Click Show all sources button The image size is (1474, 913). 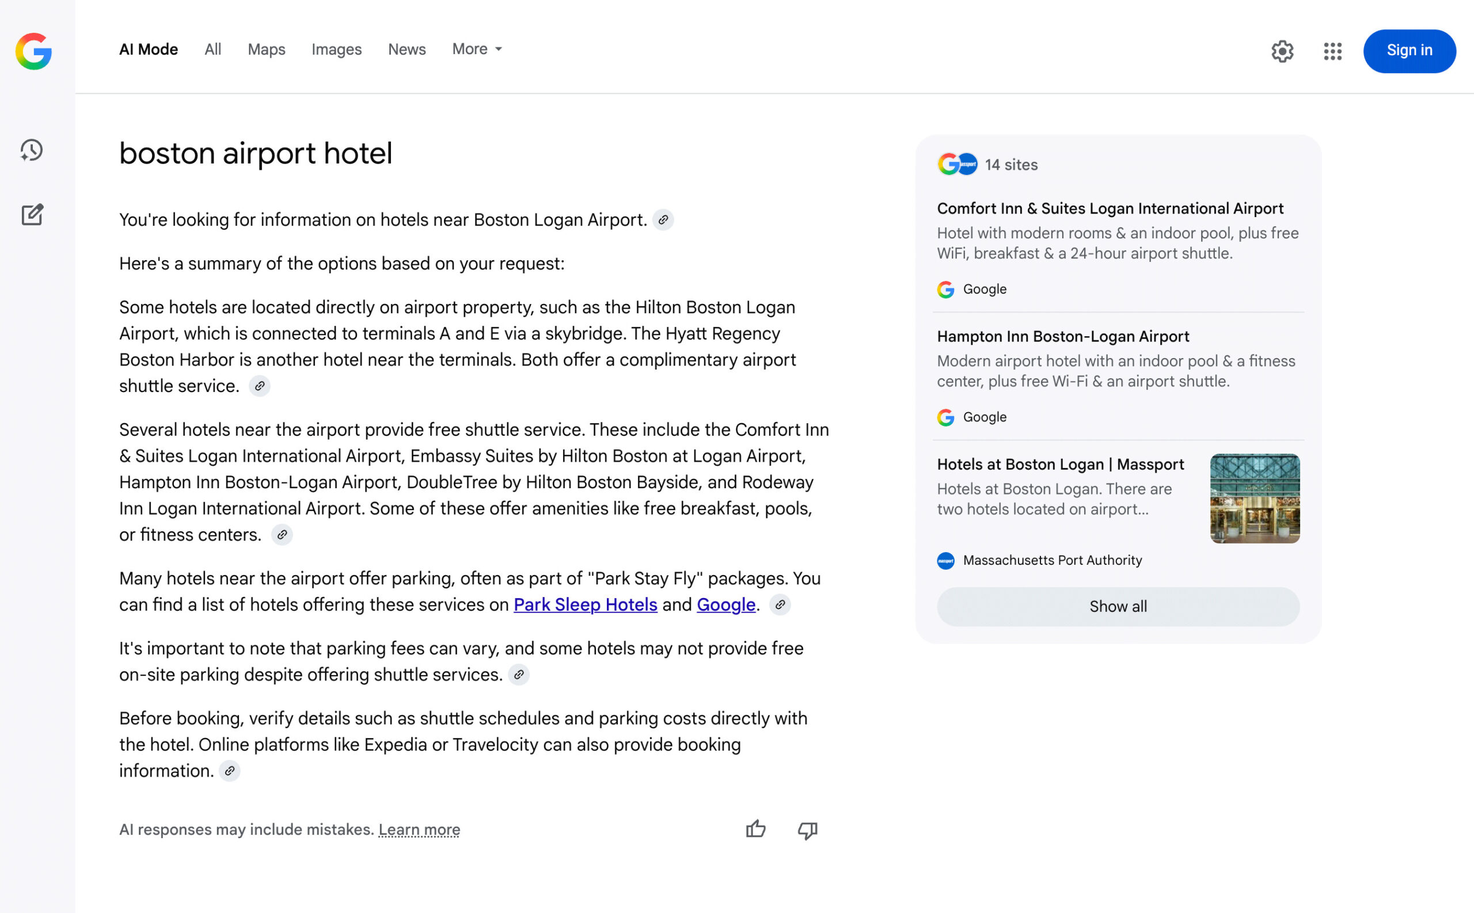click(1118, 606)
